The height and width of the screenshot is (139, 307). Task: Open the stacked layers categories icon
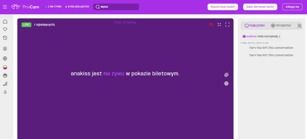(5, 49)
